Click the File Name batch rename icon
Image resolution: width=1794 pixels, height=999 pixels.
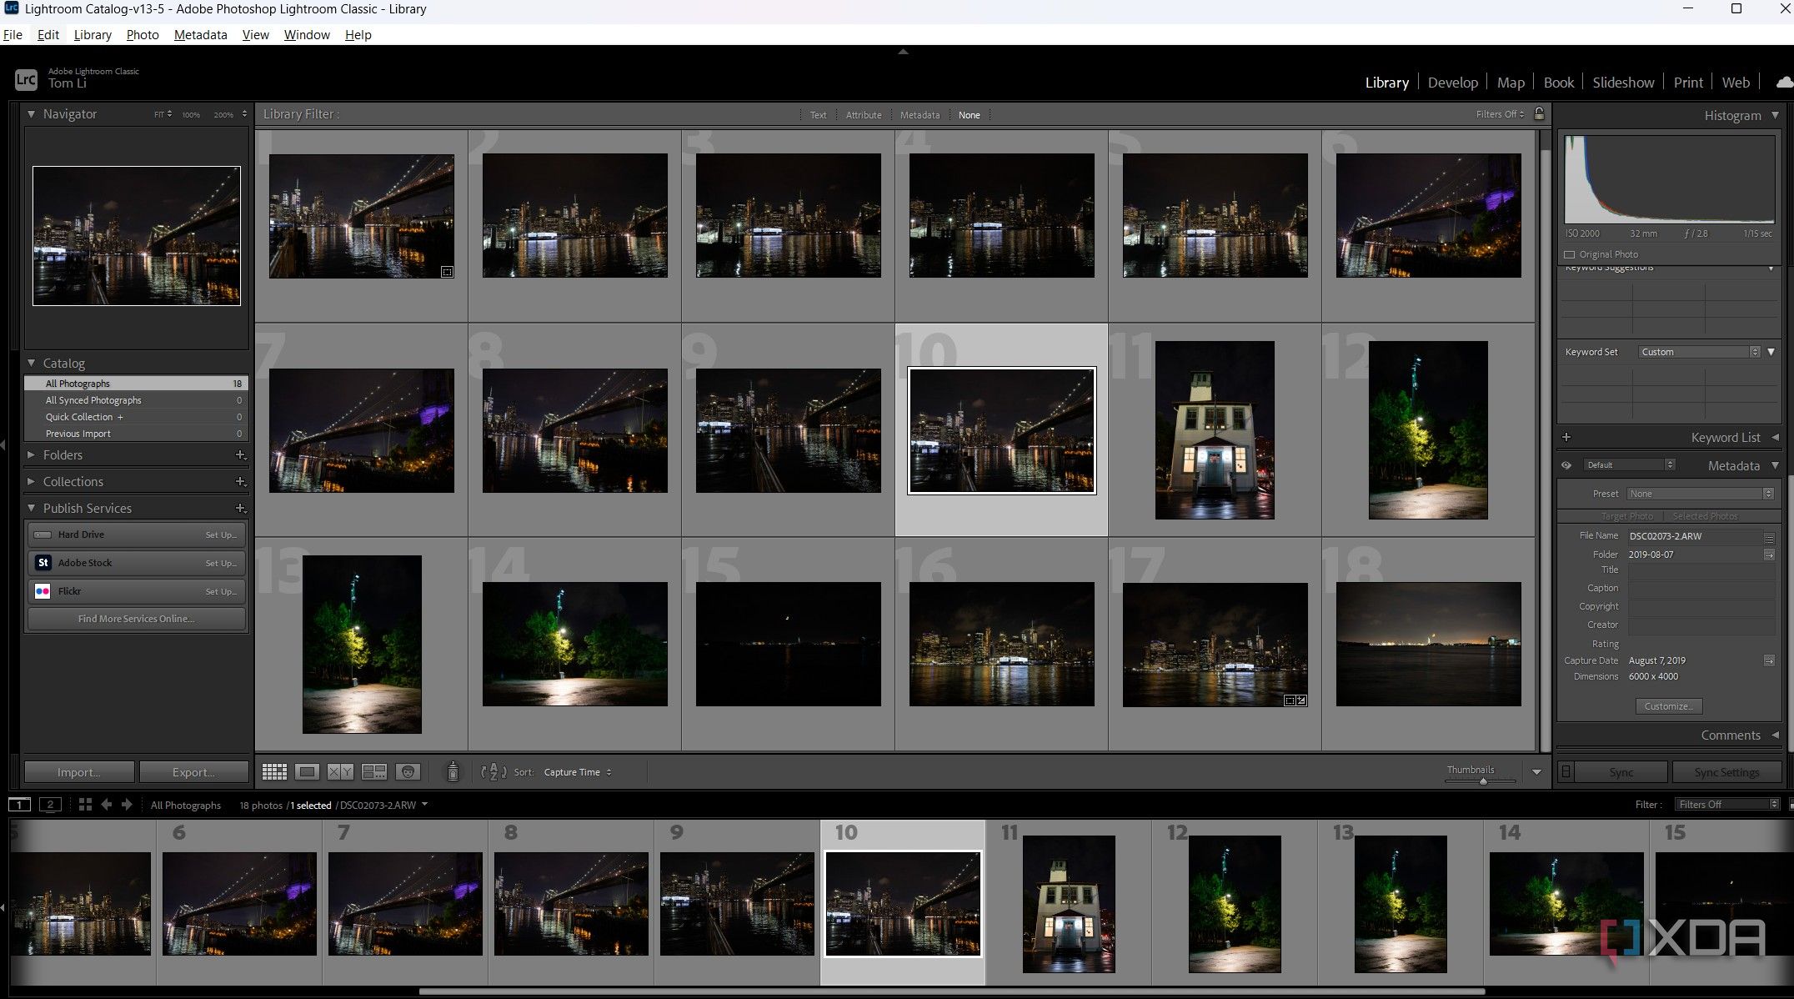[1769, 537]
